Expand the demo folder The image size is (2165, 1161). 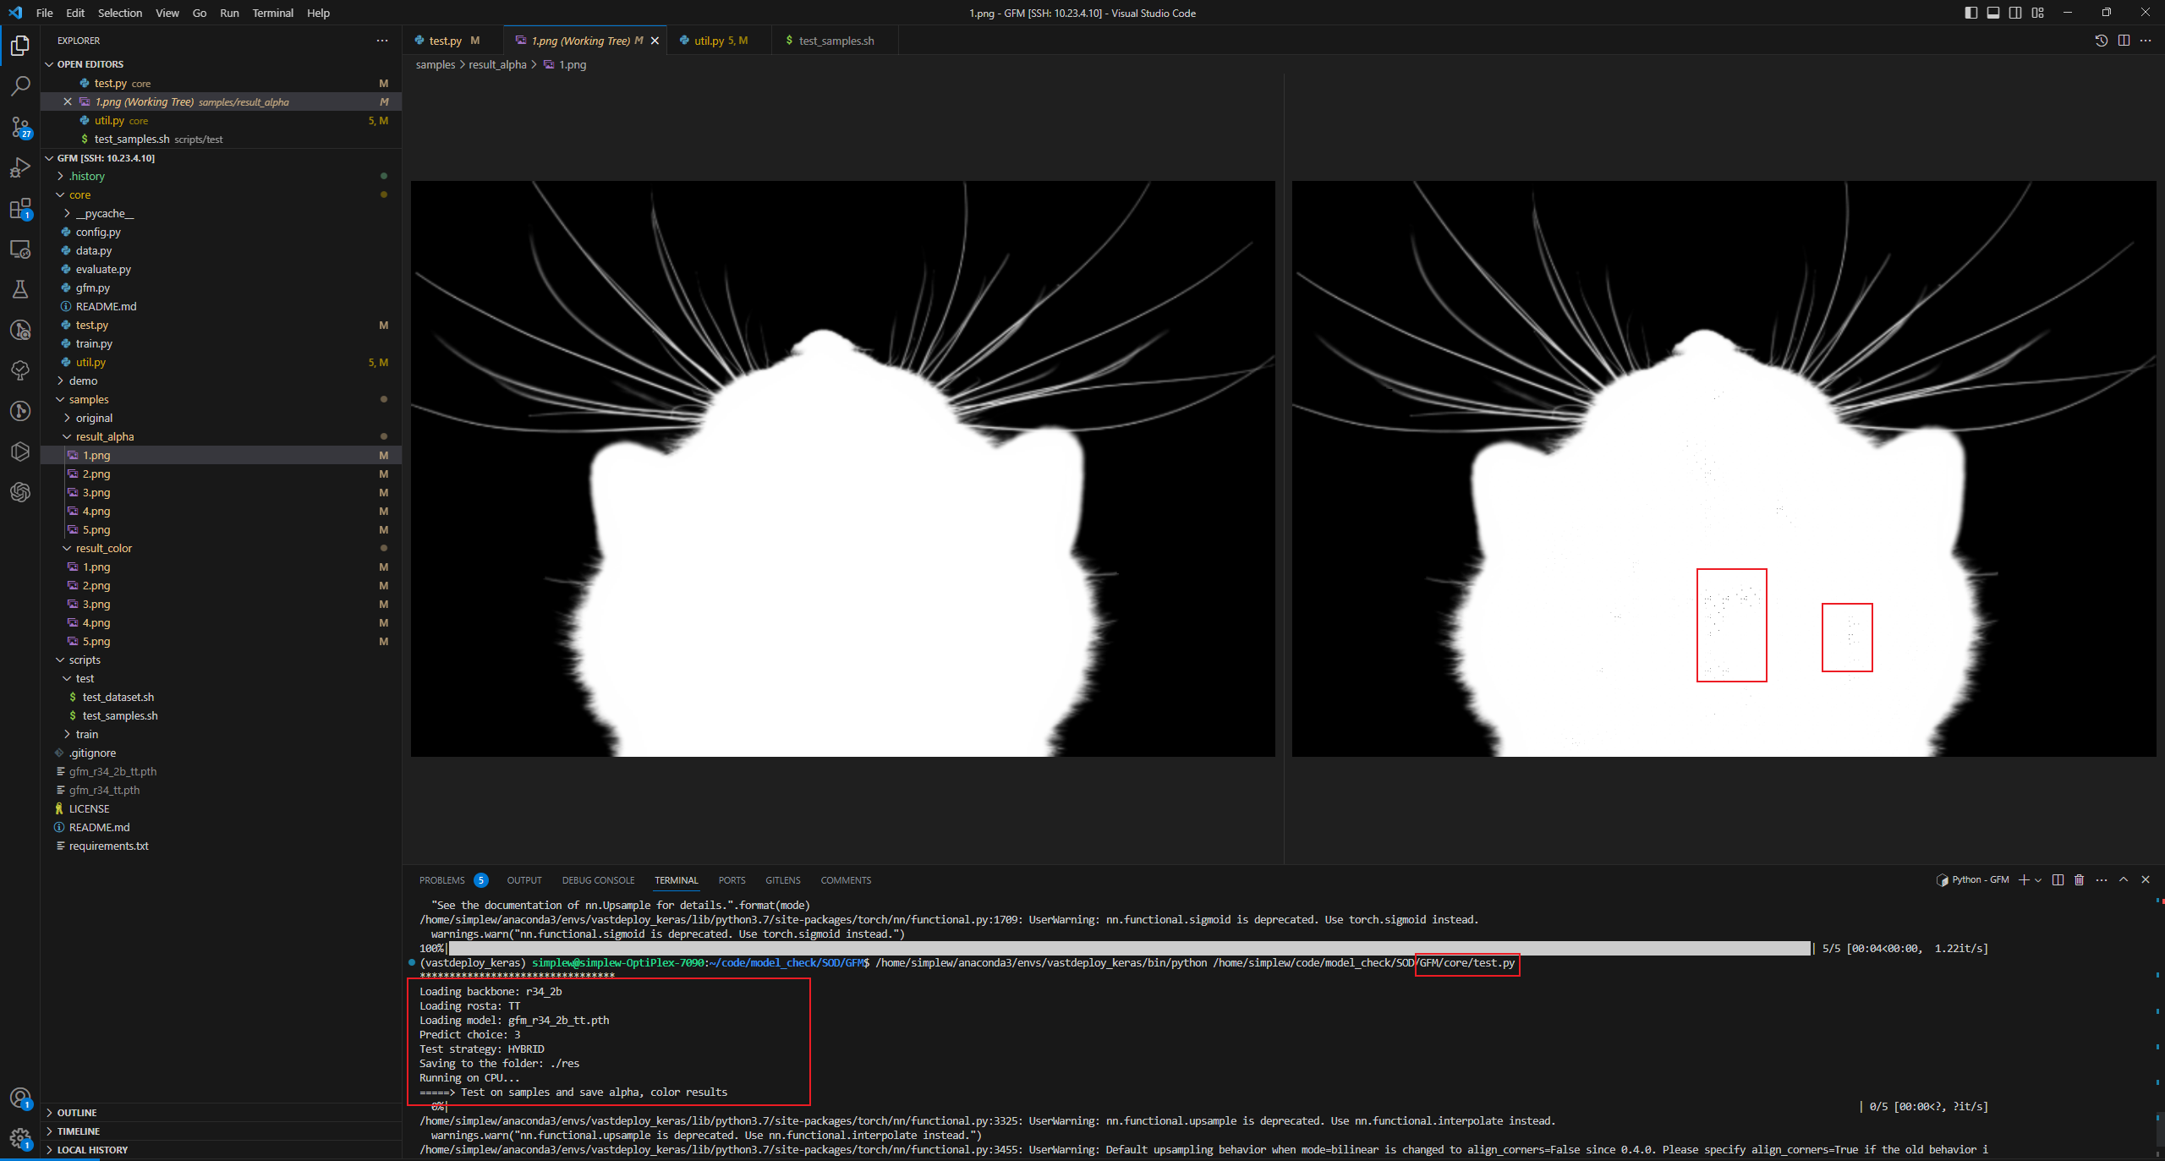click(x=83, y=381)
